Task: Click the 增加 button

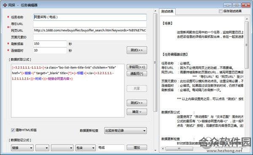Action: coord(137,147)
